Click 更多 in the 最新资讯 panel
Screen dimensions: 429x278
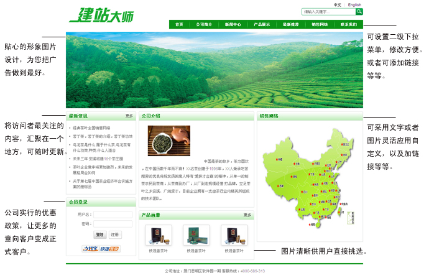tap(129, 116)
